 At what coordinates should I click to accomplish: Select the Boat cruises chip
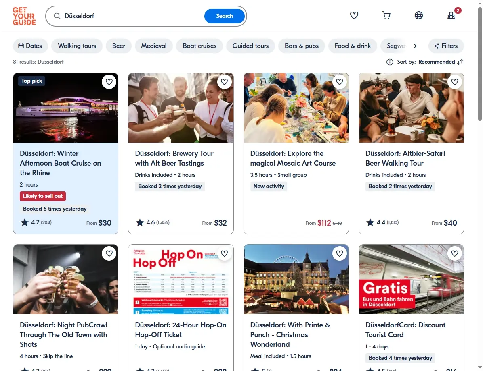click(x=199, y=46)
